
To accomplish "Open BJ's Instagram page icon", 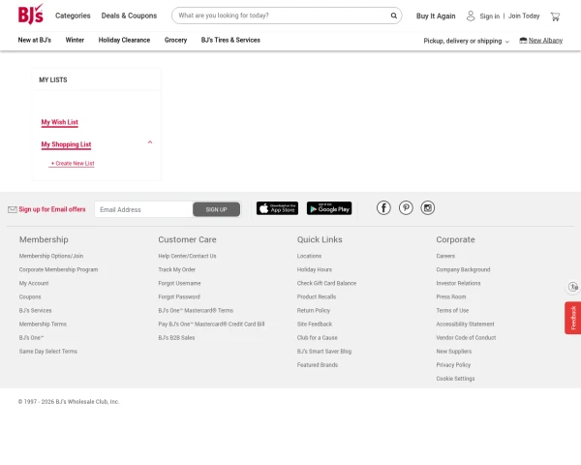I will [428, 207].
